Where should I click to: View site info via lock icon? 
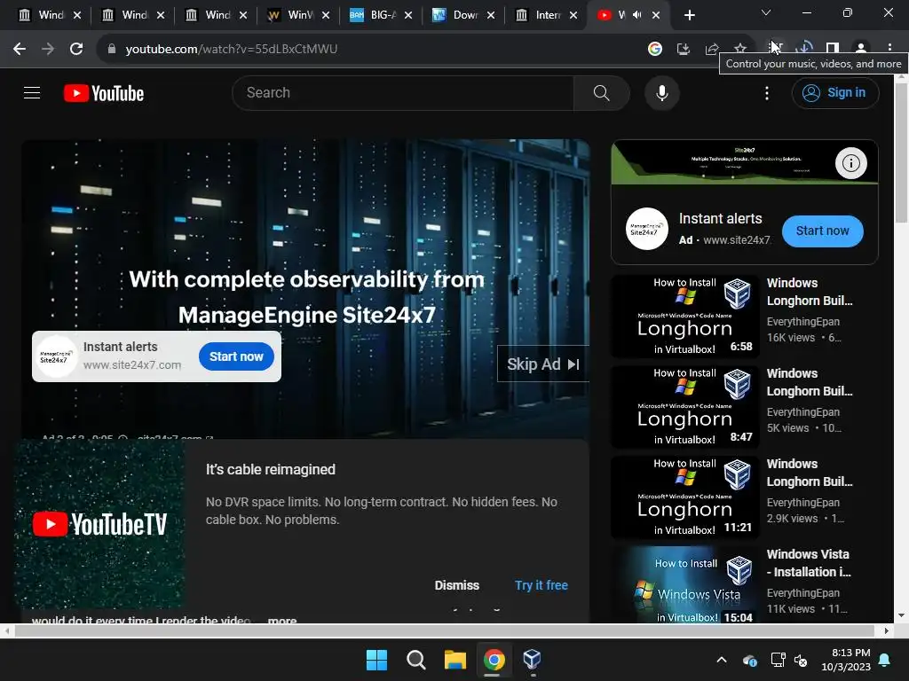112,49
